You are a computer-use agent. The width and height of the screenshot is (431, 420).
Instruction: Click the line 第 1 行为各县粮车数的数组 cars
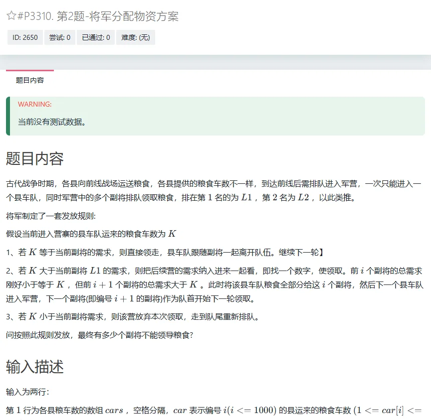coord(214,411)
